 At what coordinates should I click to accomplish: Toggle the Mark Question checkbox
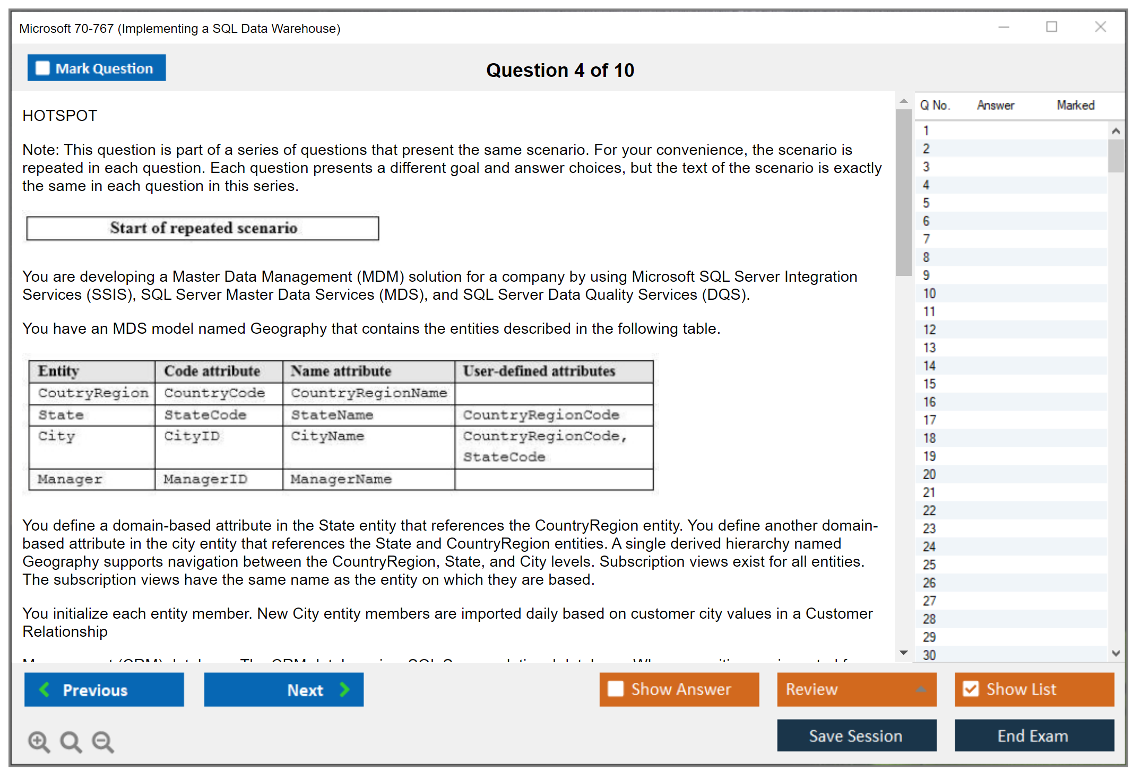tap(42, 68)
